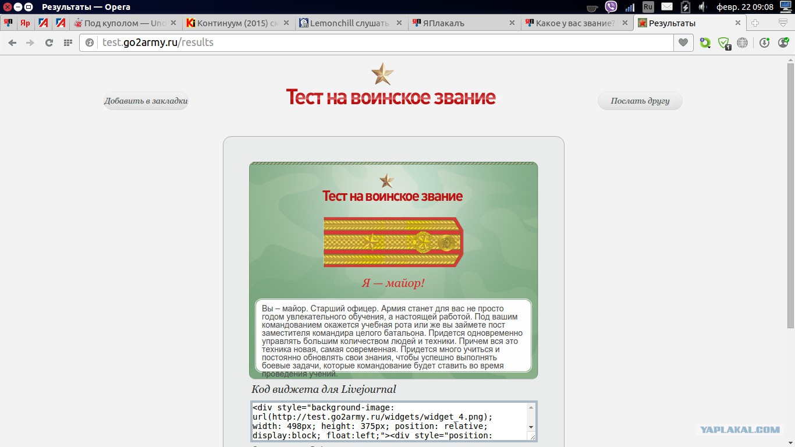The width and height of the screenshot is (795, 447).
Task: Click the browser back arrow
Action: pos(12,42)
